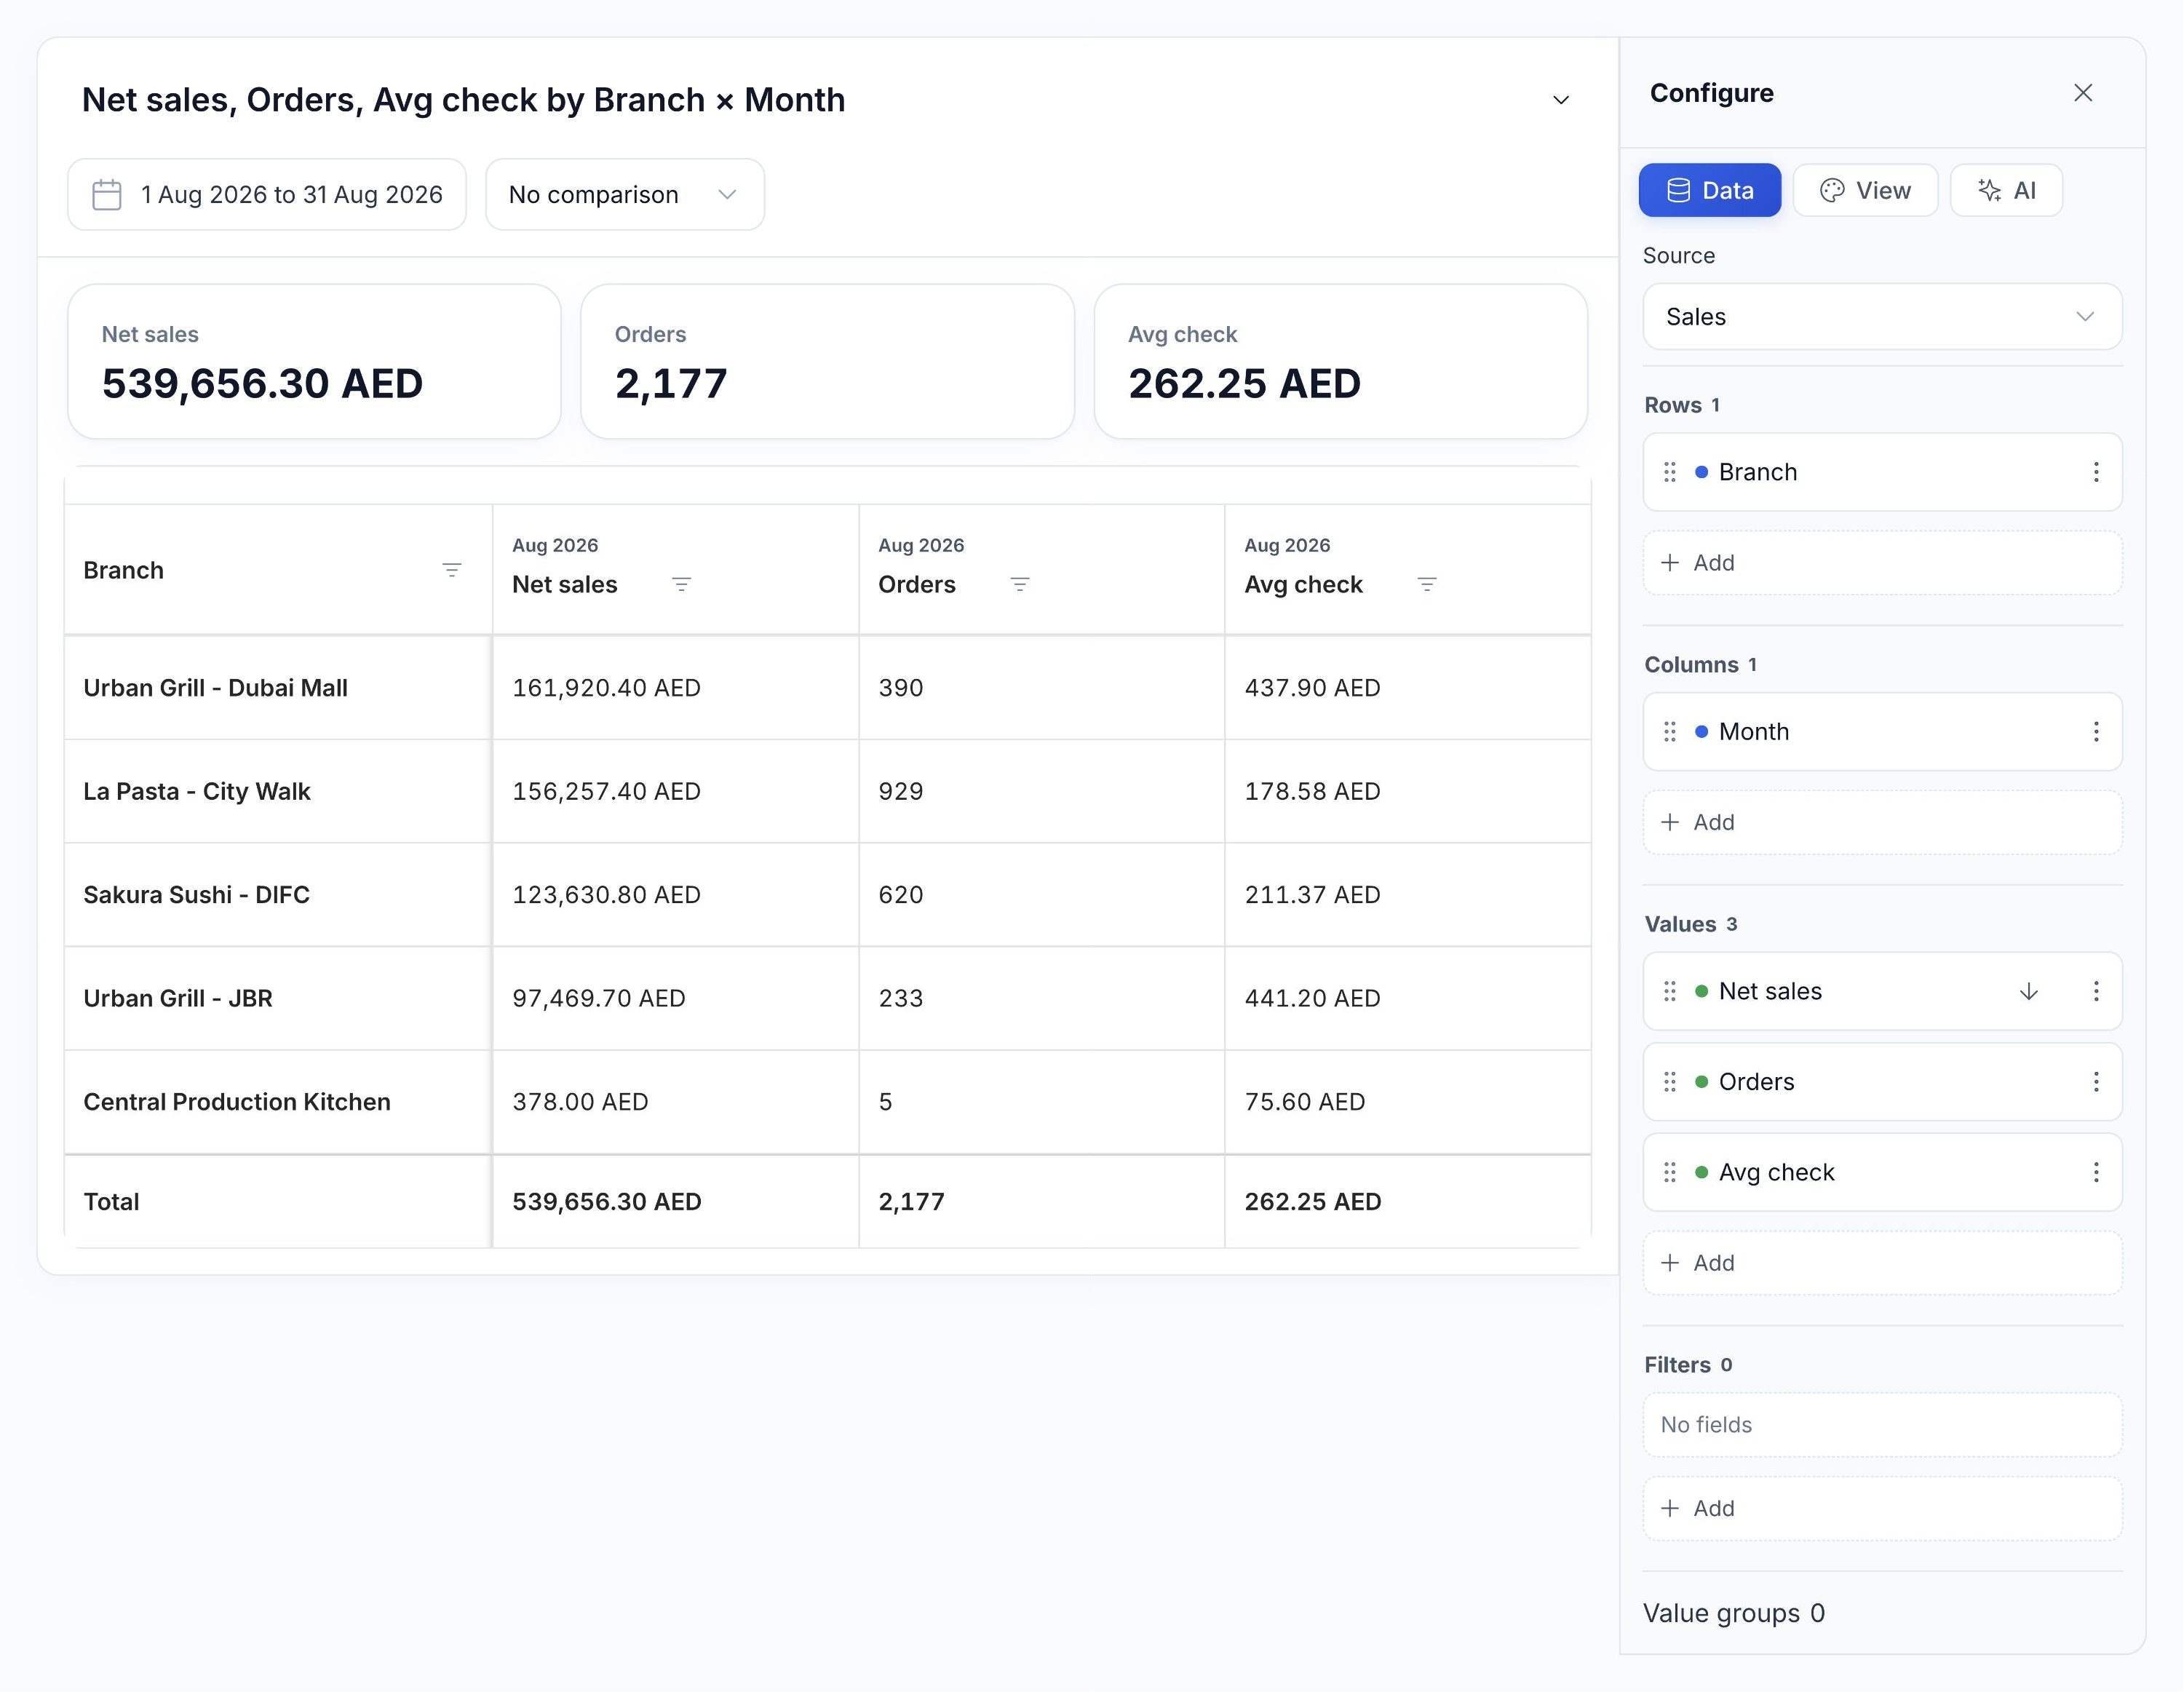Open the Sales source dropdown
The width and height of the screenshot is (2184, 1692).
[x=1882, y=317]
